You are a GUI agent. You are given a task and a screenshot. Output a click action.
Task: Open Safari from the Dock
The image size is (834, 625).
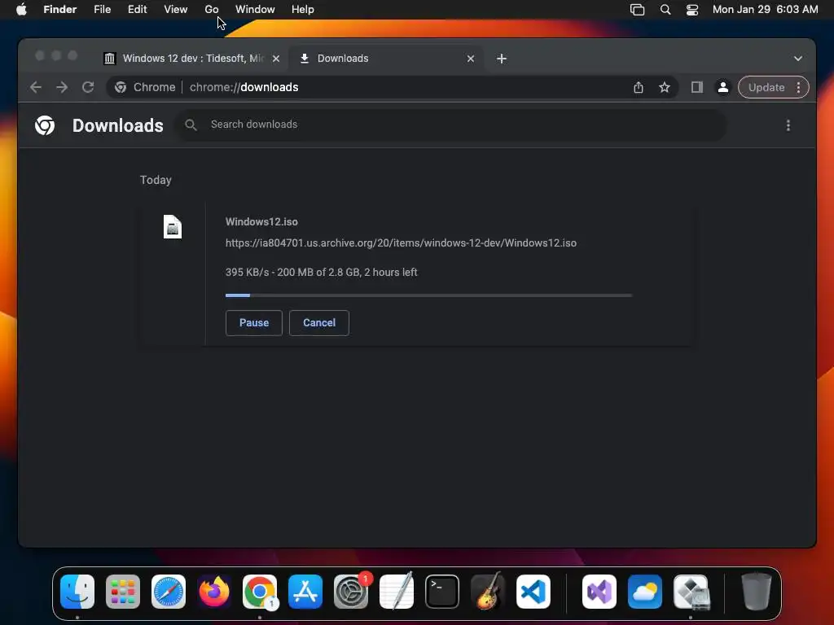pos(169,591)
